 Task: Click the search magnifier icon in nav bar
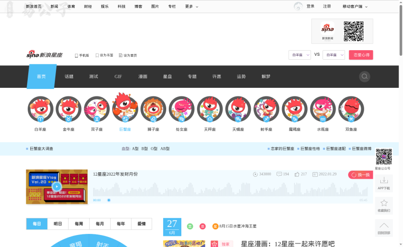pyautogui.click(x=364, y=76)
